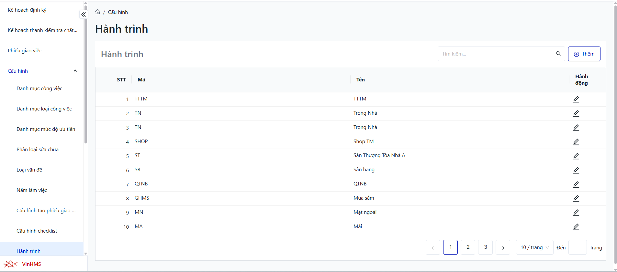The width and height of the screenshot is (617, 272).
Task: Click edit icon for Mặt ngoài
Action: click(576, 213)
